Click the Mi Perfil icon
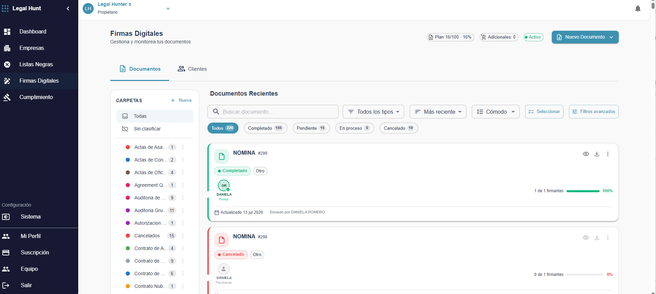The image size is (656, 294). [6, 236]
